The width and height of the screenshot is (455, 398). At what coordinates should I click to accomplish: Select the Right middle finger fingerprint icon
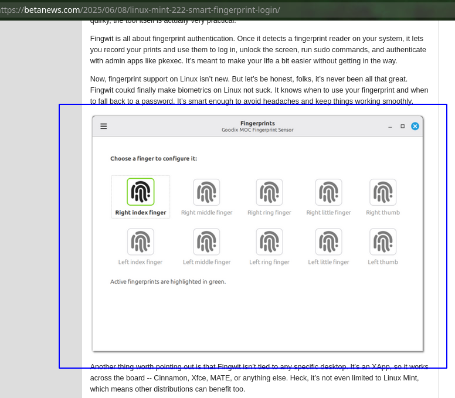click(206, 192)
